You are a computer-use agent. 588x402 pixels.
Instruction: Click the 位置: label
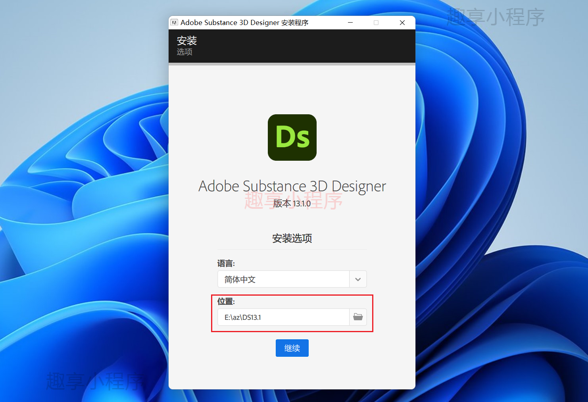(226, 302)
